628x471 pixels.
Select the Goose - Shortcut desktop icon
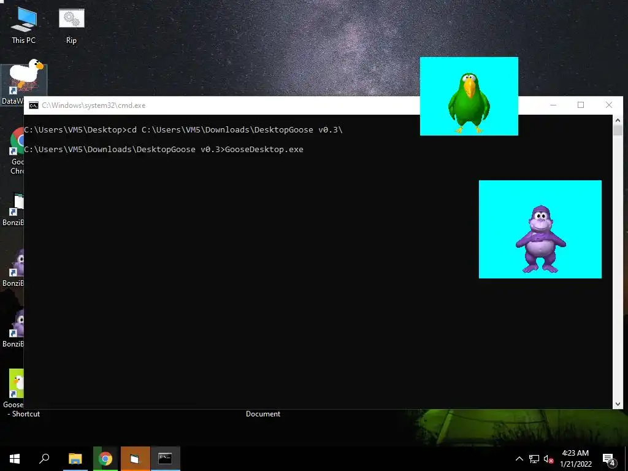coord(16,392)
